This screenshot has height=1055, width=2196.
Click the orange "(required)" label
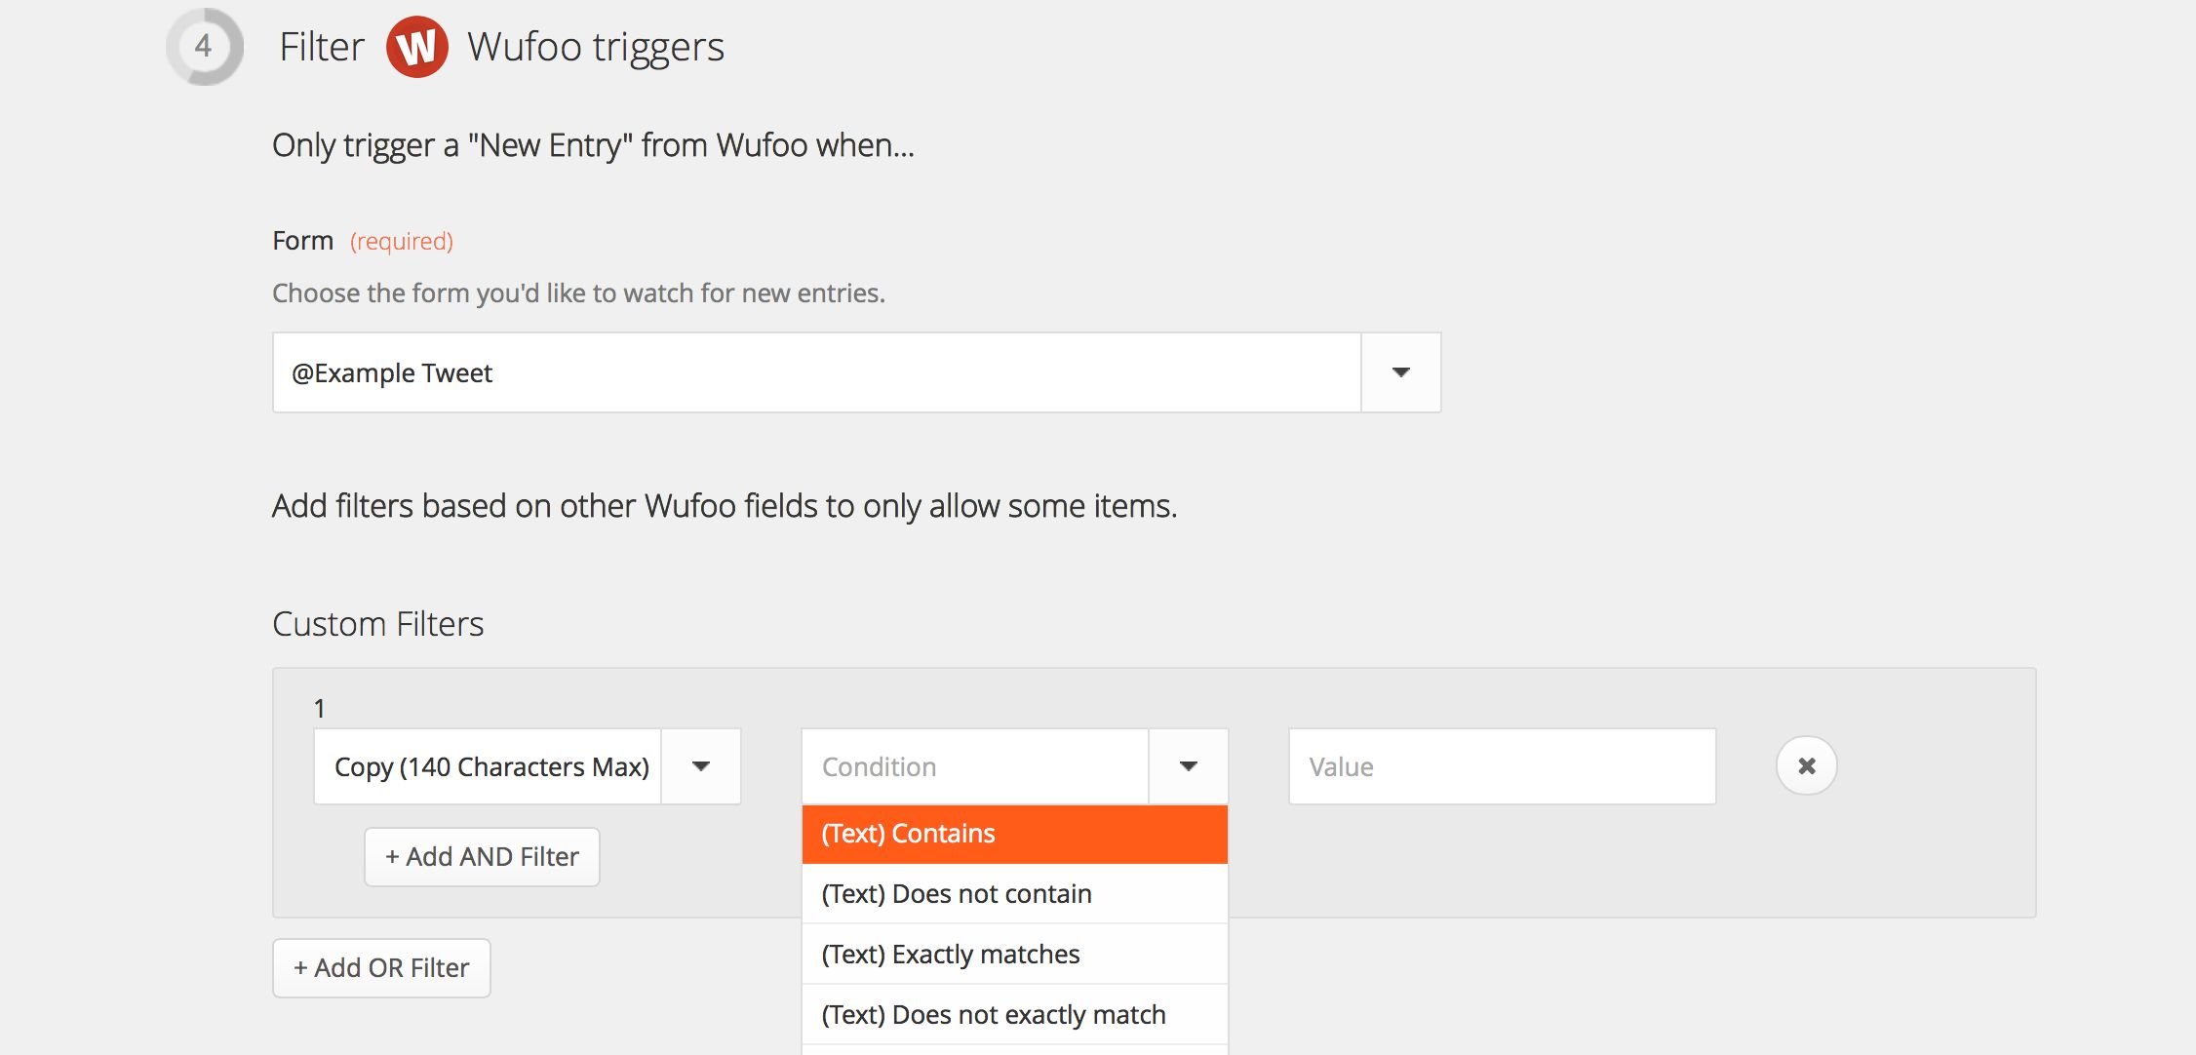[402, 241]
